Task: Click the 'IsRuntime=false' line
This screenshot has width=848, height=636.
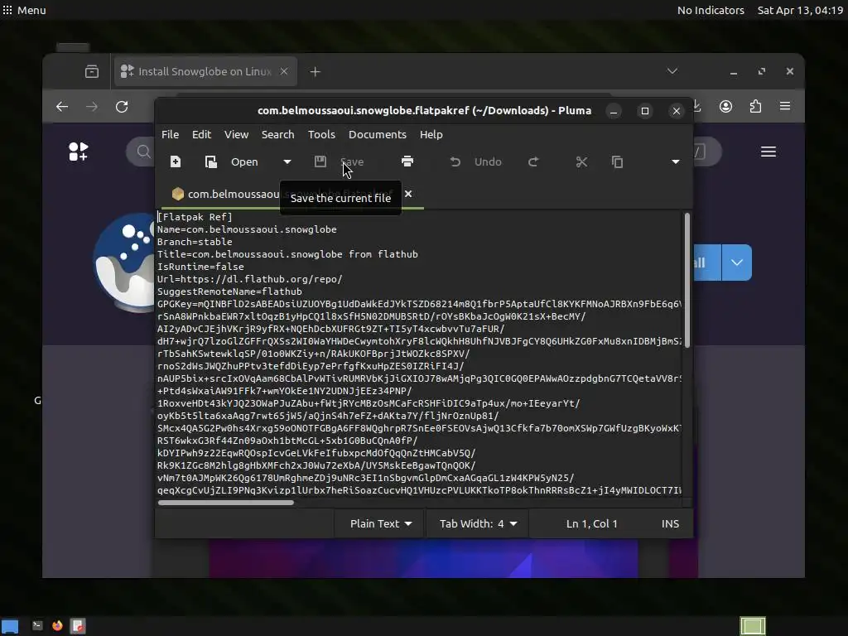Action: tap(200, 267)
